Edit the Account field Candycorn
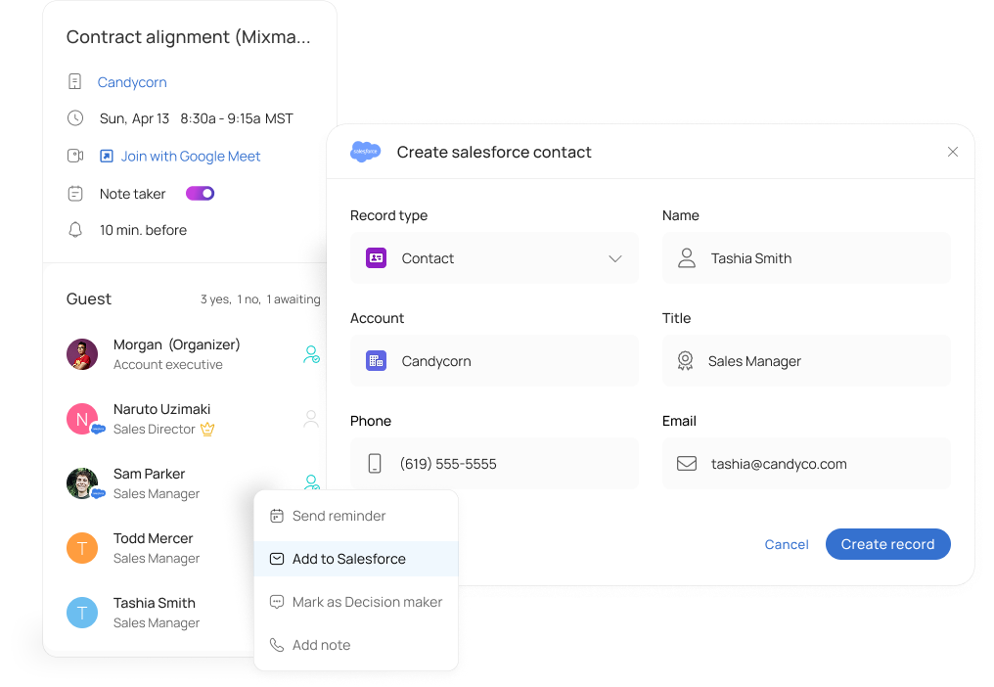The width and height of the screenshot is (994, 687). pyautogui.click(x=494, y=361)
